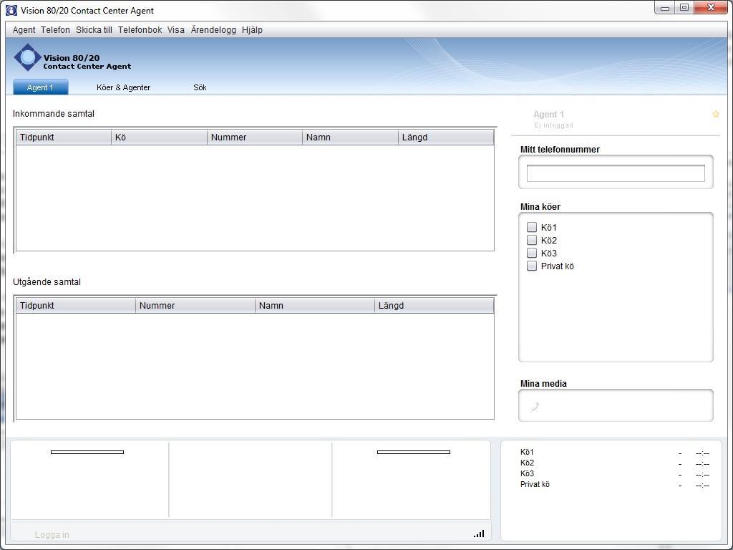
Task: Open the Ärendelogg menu
Action: pos(213,30)
